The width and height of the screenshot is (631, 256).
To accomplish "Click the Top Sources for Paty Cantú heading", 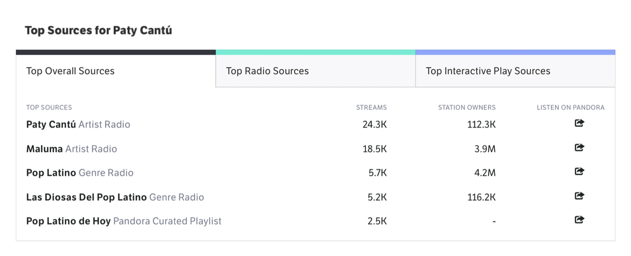I will click(x=98, y=30).
